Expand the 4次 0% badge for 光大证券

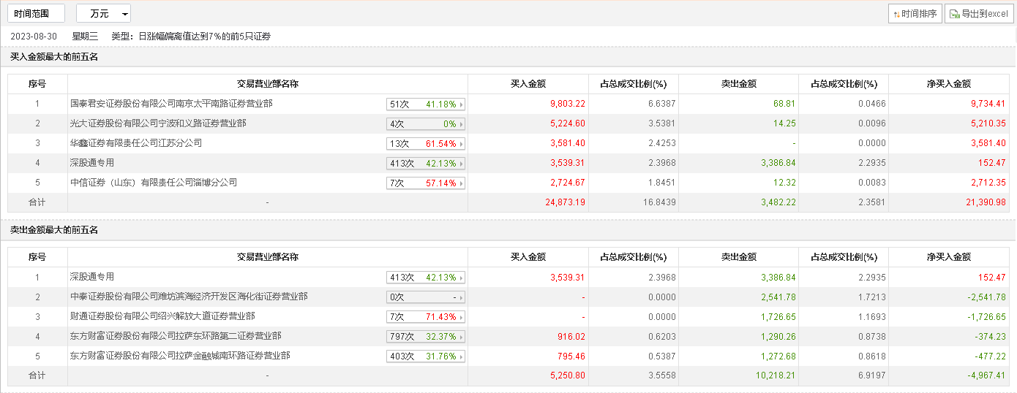[427, 124]
